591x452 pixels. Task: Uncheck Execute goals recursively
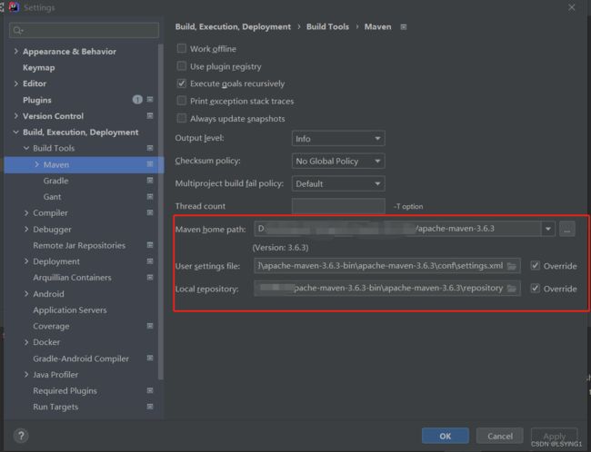tap(182, 84)
